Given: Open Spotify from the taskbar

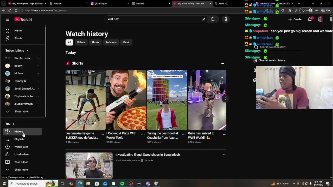Looking at the screenshot, I should pos(122,184).
